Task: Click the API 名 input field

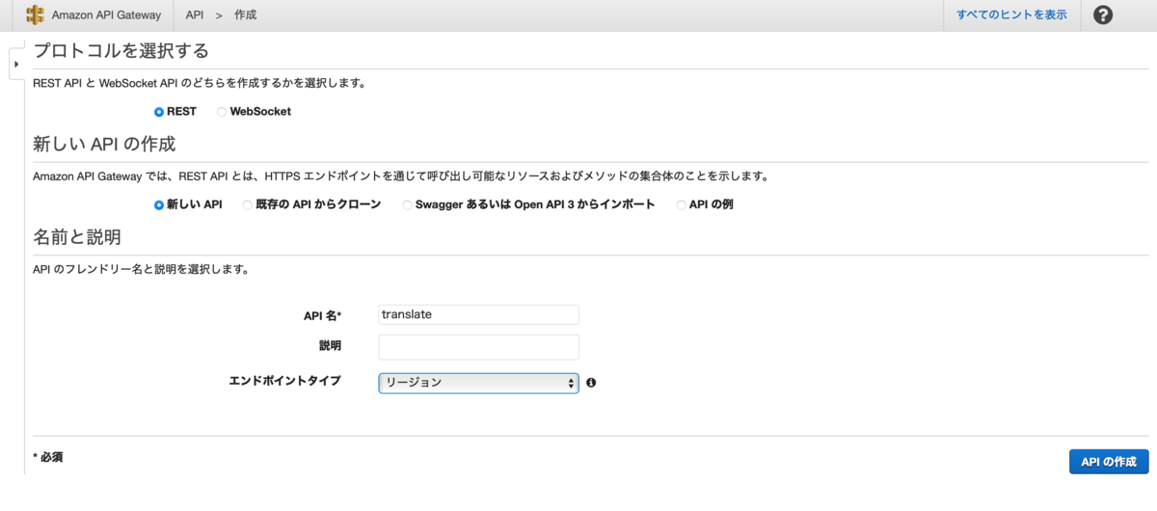Action: (x=478, y=314)
